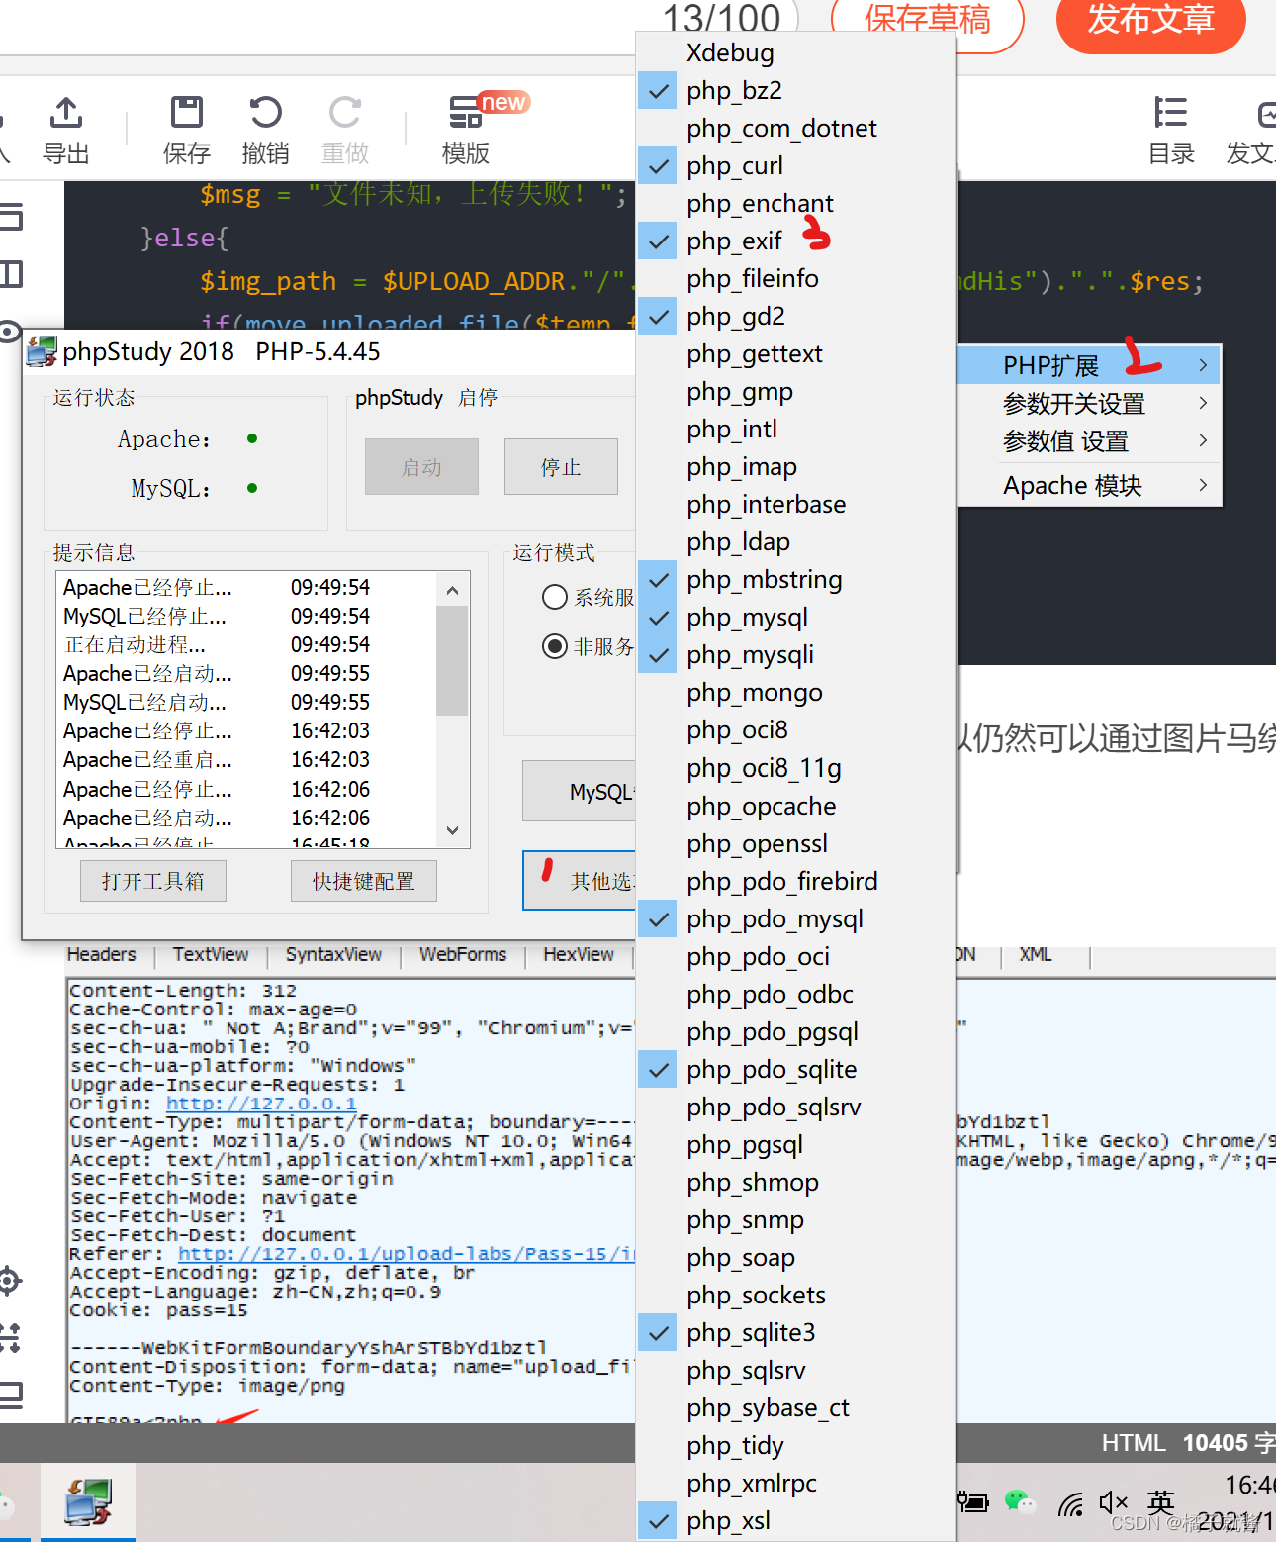Select the 非服务 run mode radio

pos(555,646)
